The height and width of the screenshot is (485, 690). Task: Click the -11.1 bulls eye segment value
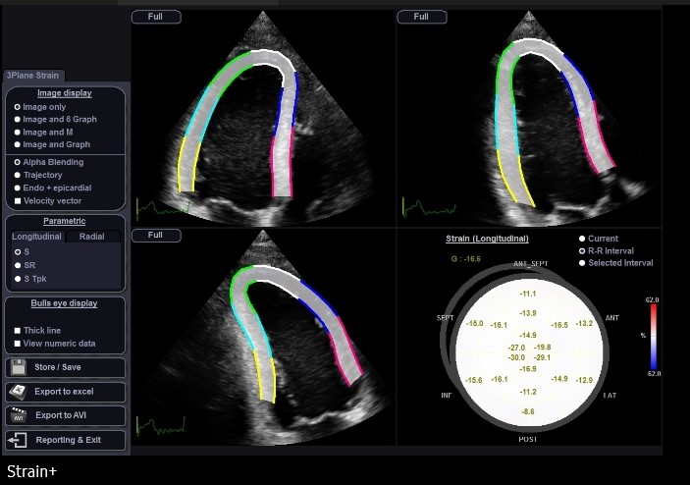528,294
